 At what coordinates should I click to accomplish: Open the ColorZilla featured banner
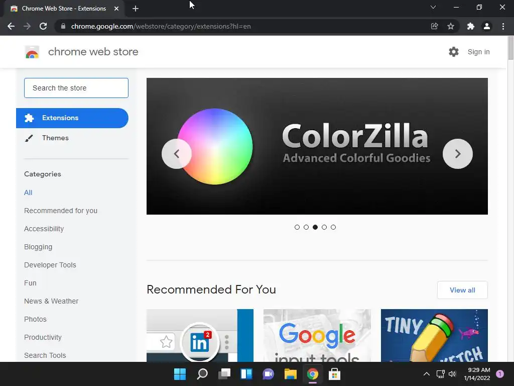pos(317,146)
